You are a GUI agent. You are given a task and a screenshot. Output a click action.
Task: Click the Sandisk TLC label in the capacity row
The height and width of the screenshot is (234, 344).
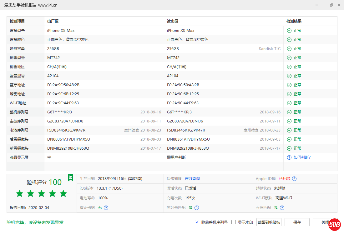click(x=270, y=48)
